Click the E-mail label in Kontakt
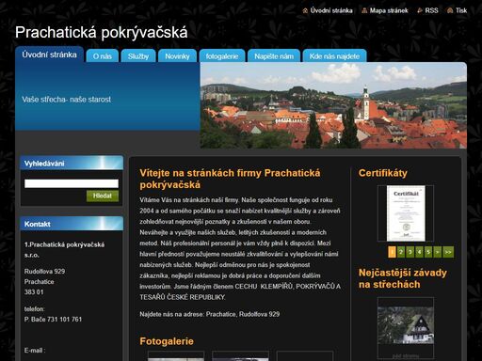Screen dimensions: 482x361 click(x=35, y=351)
